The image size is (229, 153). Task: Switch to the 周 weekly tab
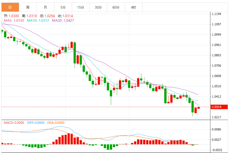coord(28,7)
